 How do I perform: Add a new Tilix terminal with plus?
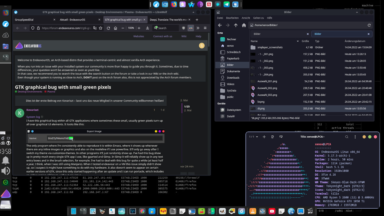click(x=264, y=137)
